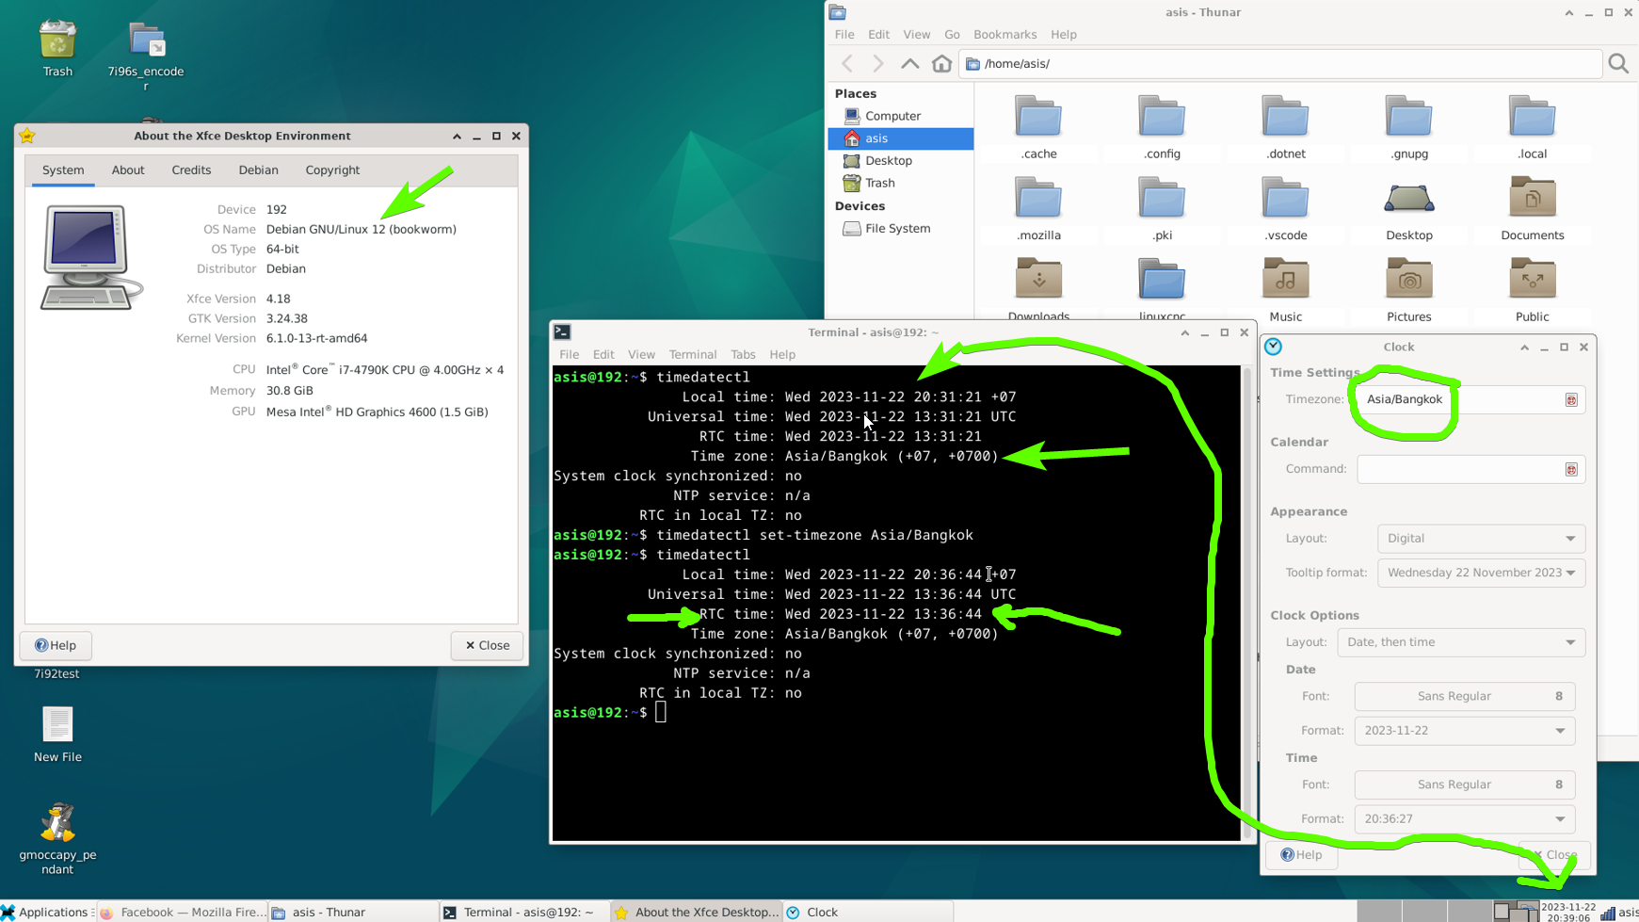
Task: Click Close button in About Xfce dialog
Action: 487,645
